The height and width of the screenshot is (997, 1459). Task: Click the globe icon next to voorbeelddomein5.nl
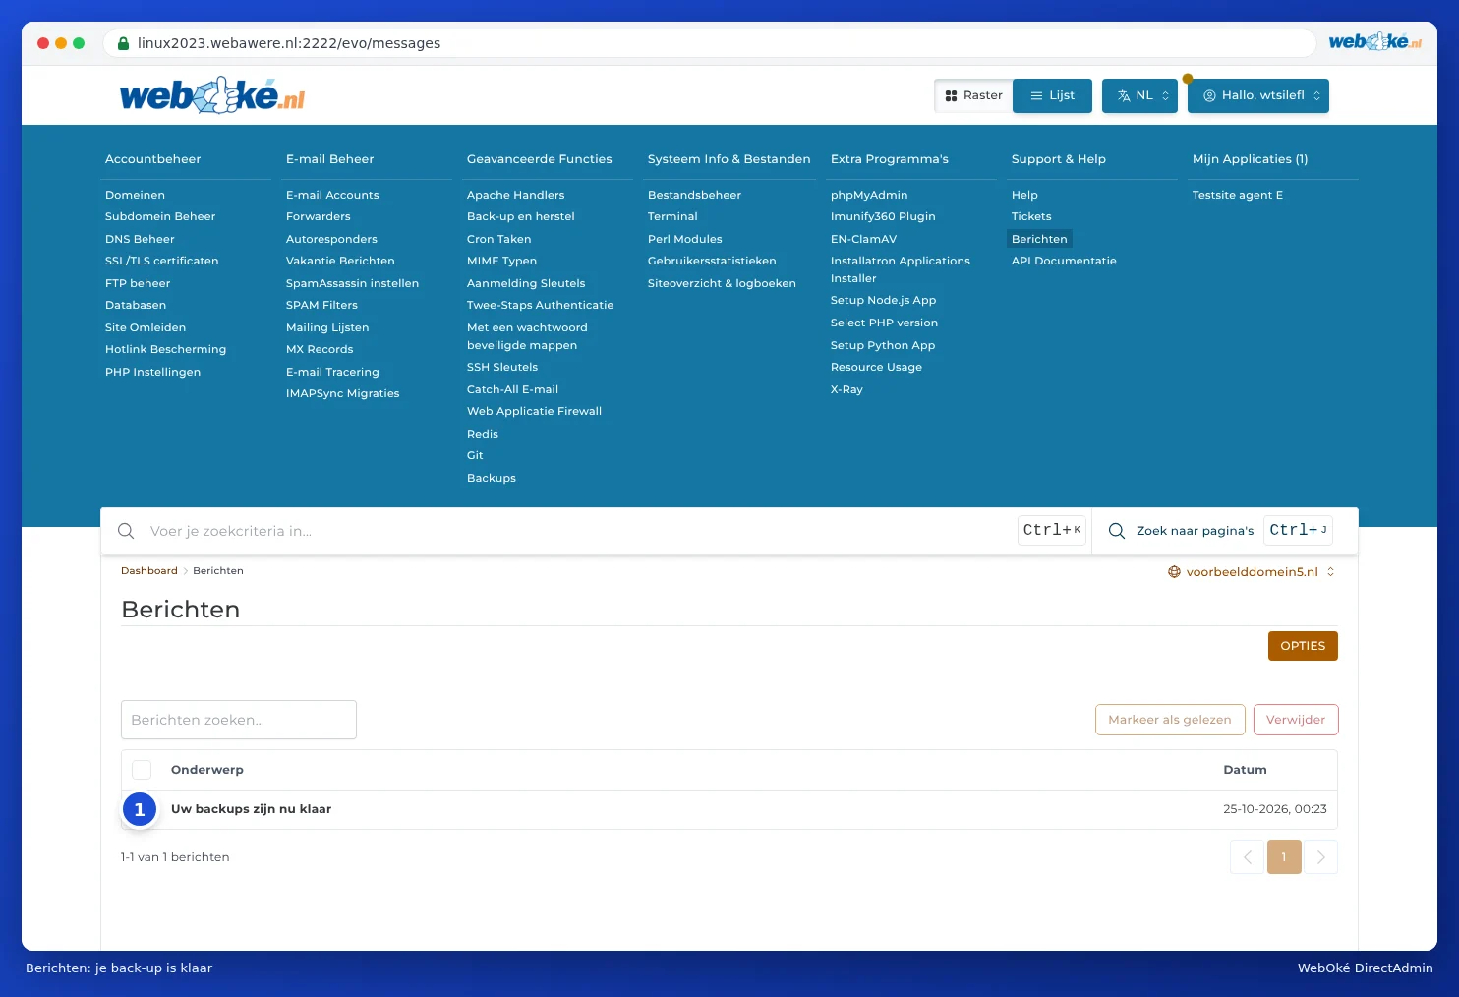(x=1174, y=572)
